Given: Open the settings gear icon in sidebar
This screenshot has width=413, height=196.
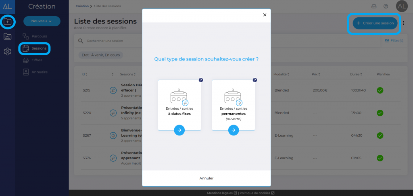Looking at the screenshot, I should (x=8, y=52).
